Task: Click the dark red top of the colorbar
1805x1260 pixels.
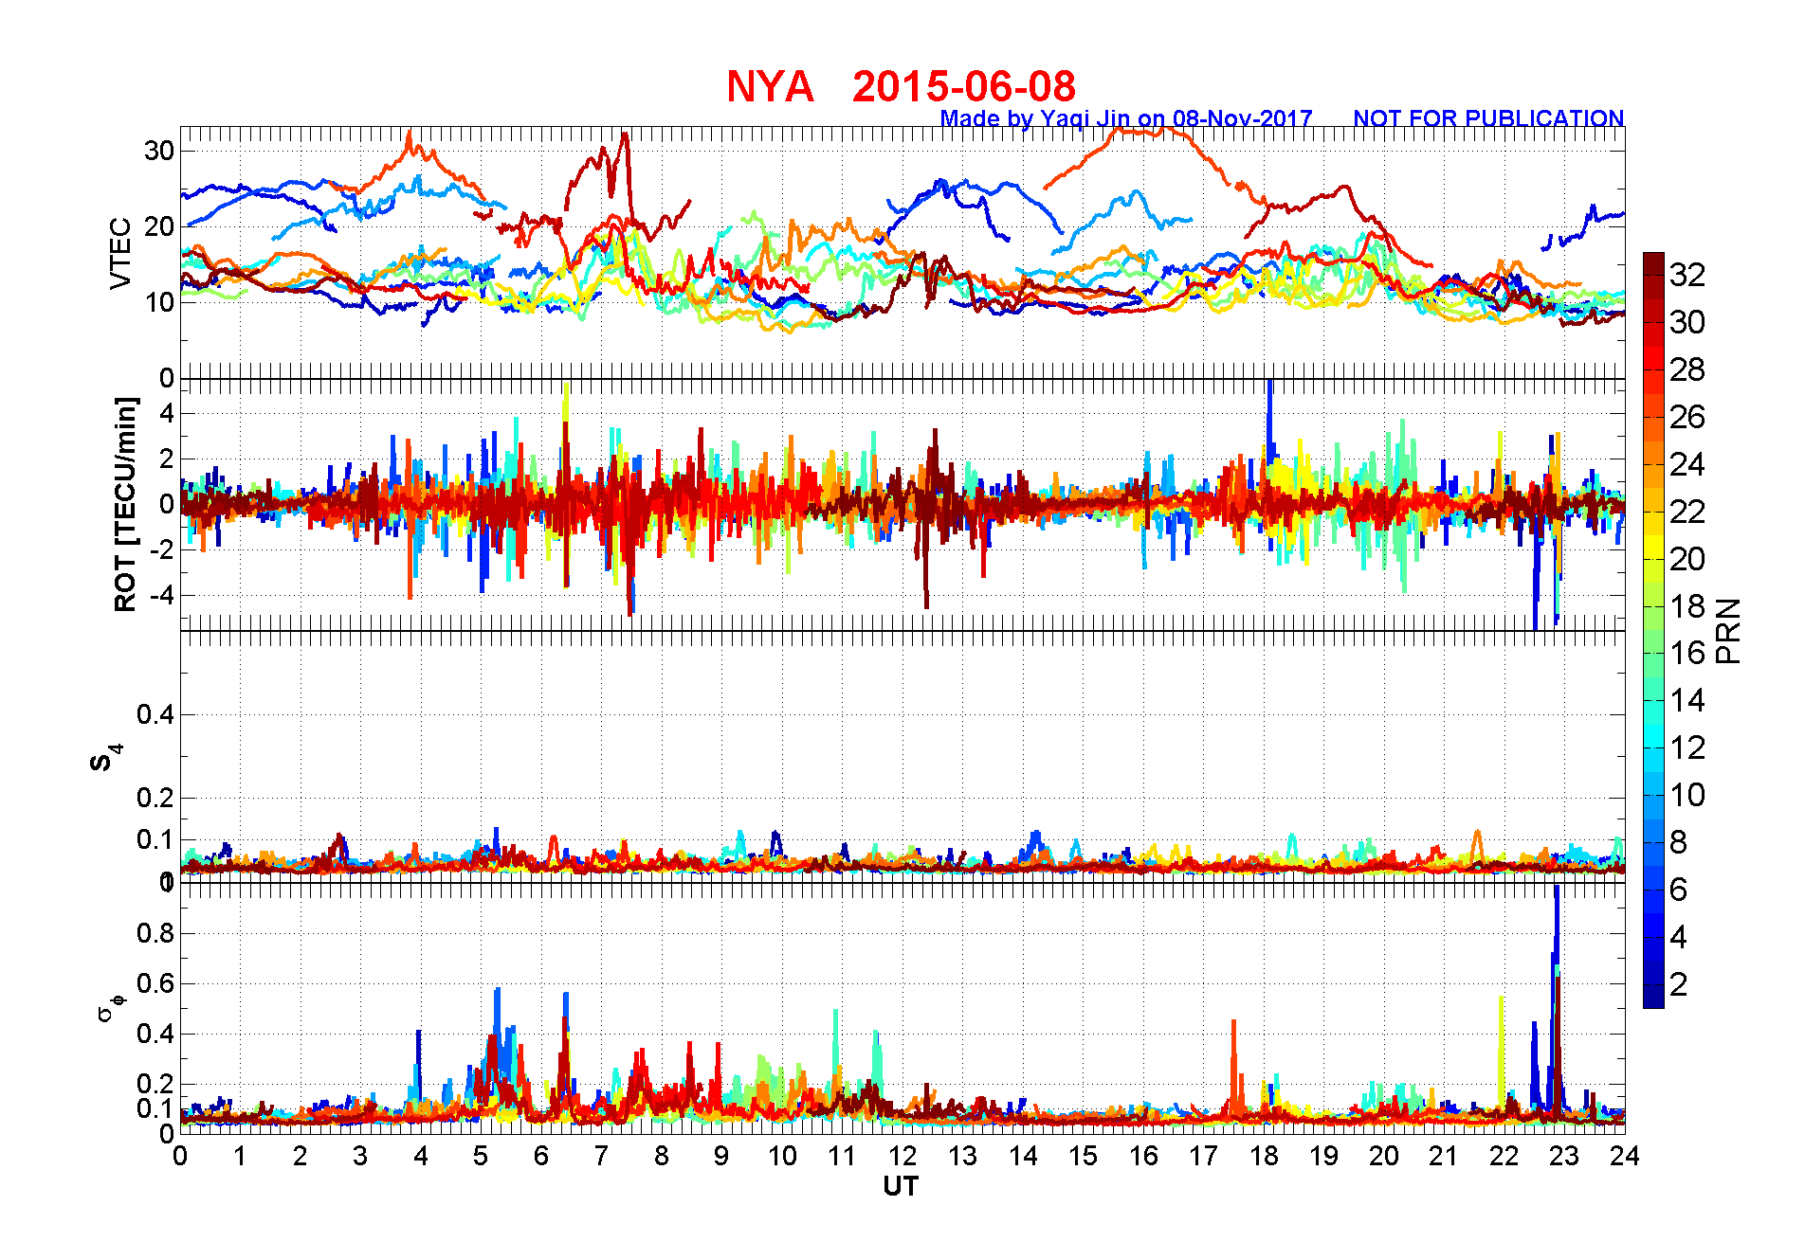Action: [x=1653, y=264]
